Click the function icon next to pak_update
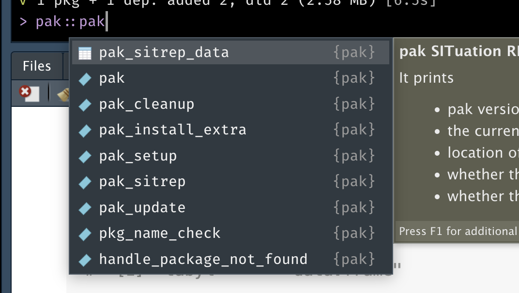 click(85, 207)
